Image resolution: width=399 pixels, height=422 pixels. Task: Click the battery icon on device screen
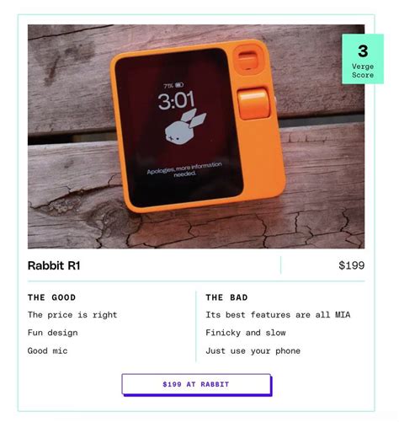(179, 84)
